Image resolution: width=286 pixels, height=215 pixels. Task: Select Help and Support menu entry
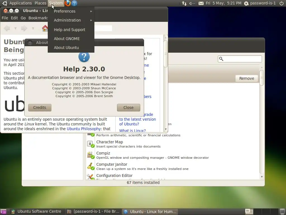pyautogui.click(x=71, y=30)
